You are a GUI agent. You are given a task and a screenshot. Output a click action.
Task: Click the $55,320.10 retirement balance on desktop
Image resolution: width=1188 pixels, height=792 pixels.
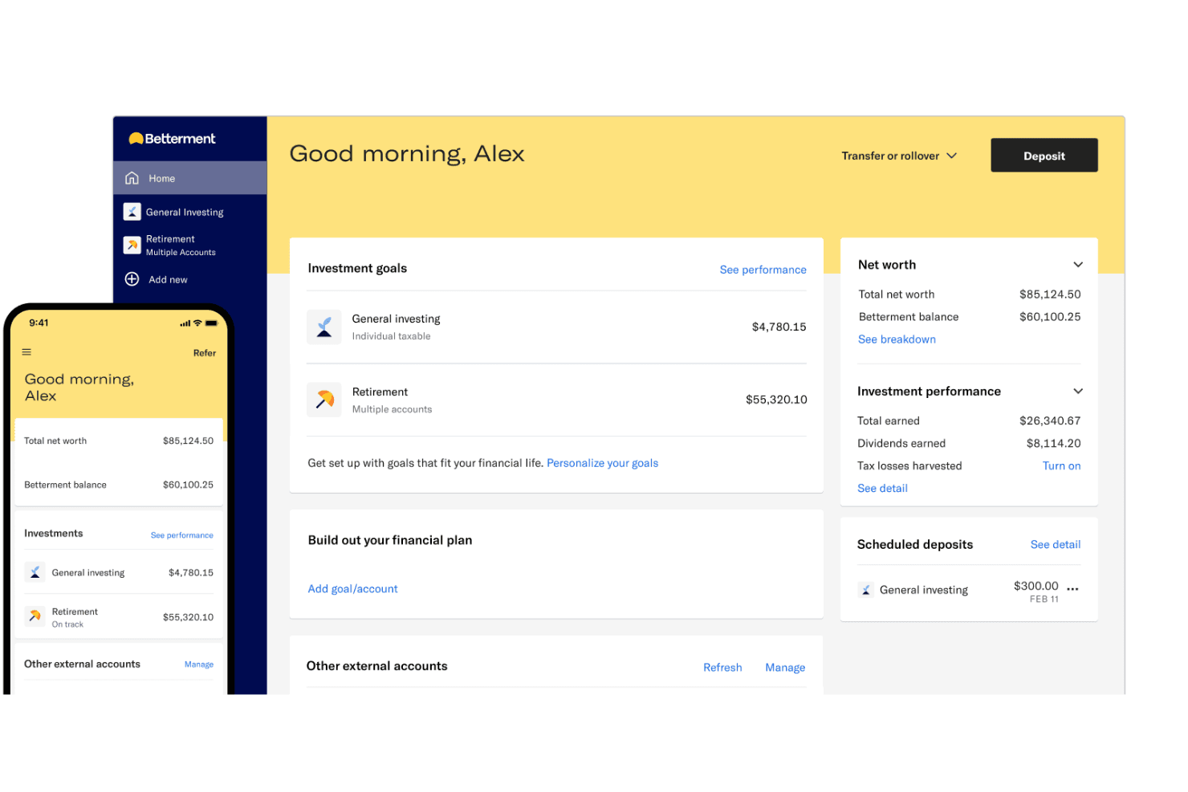776,400
